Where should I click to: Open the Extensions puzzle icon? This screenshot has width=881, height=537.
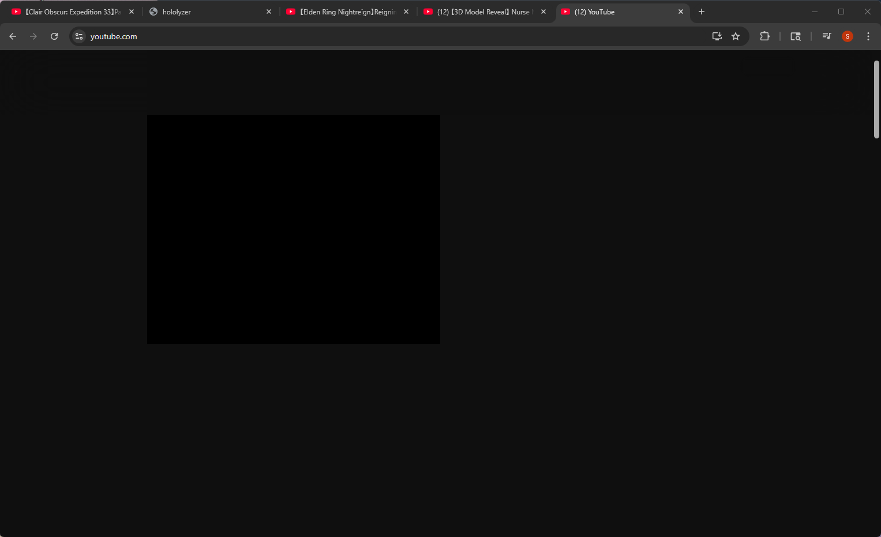765,36
